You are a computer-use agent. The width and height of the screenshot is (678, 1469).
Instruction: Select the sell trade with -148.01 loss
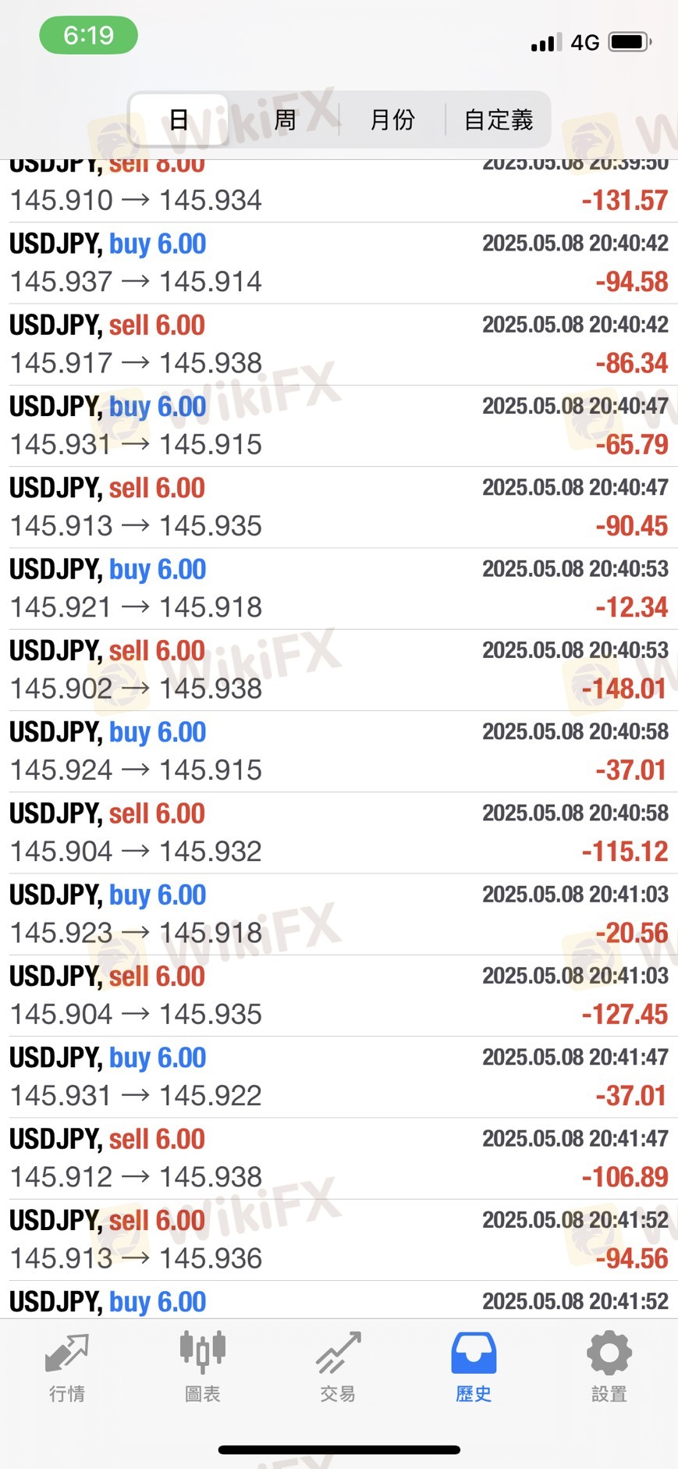click(339, 670)
